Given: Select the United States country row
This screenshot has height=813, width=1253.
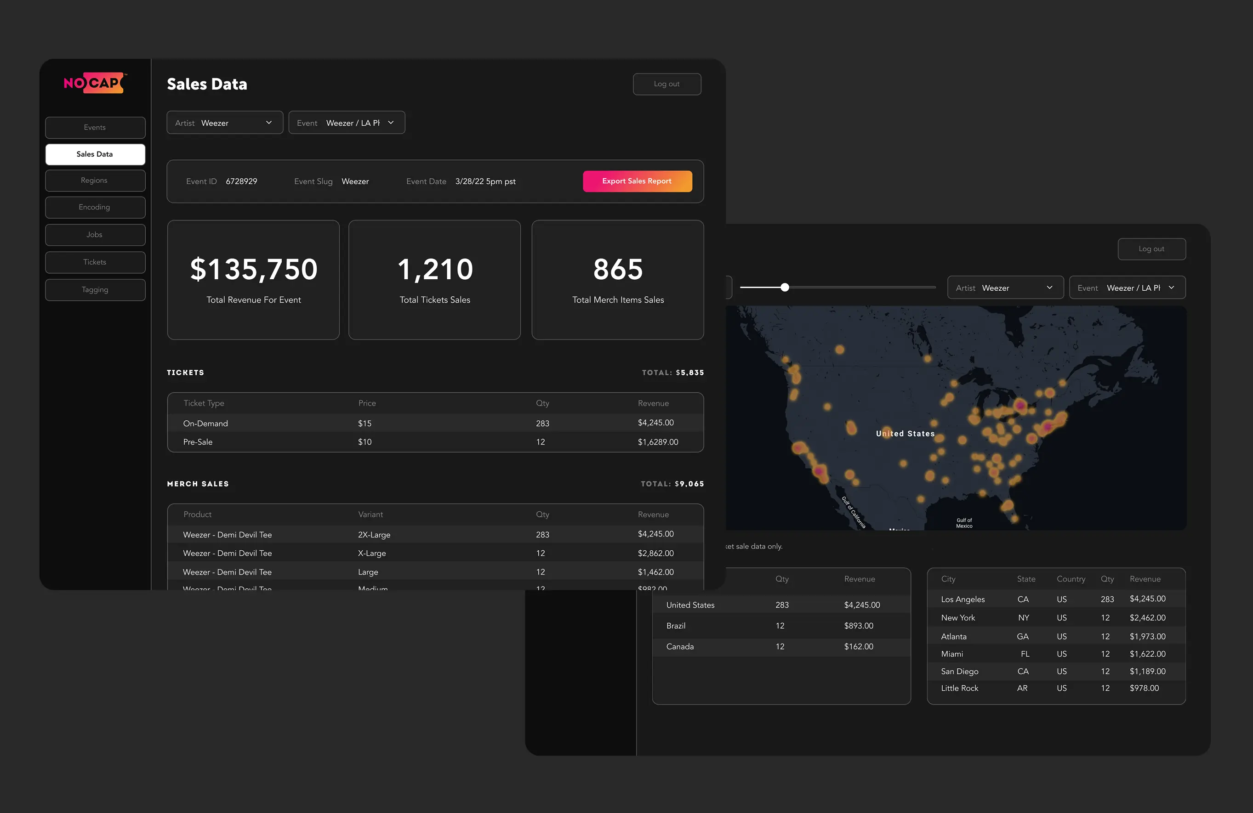Looking at the screenshot, I should (x=781, y=605).
